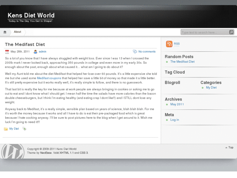Click the Random Posts heading
237x178 pixels.
click(179, 57)
